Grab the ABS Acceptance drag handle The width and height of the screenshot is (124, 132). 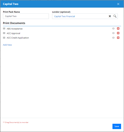point(4,28)
